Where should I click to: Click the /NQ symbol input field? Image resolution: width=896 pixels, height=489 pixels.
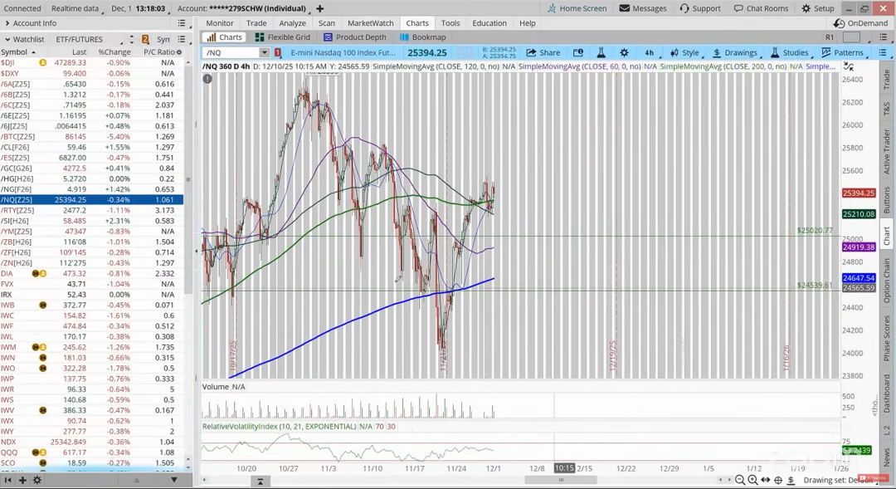[x=232, y=52]
